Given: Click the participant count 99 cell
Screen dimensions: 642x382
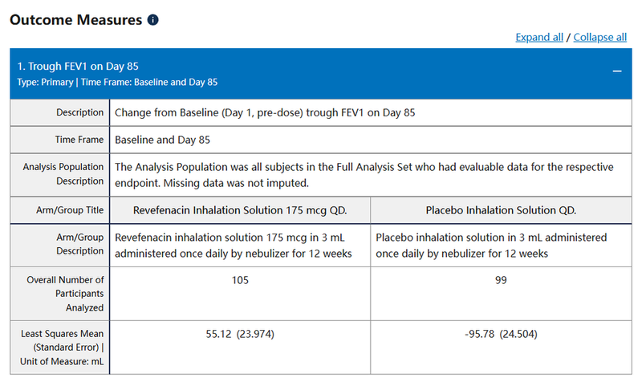Looking at the screenshot, I should point(502,280).
